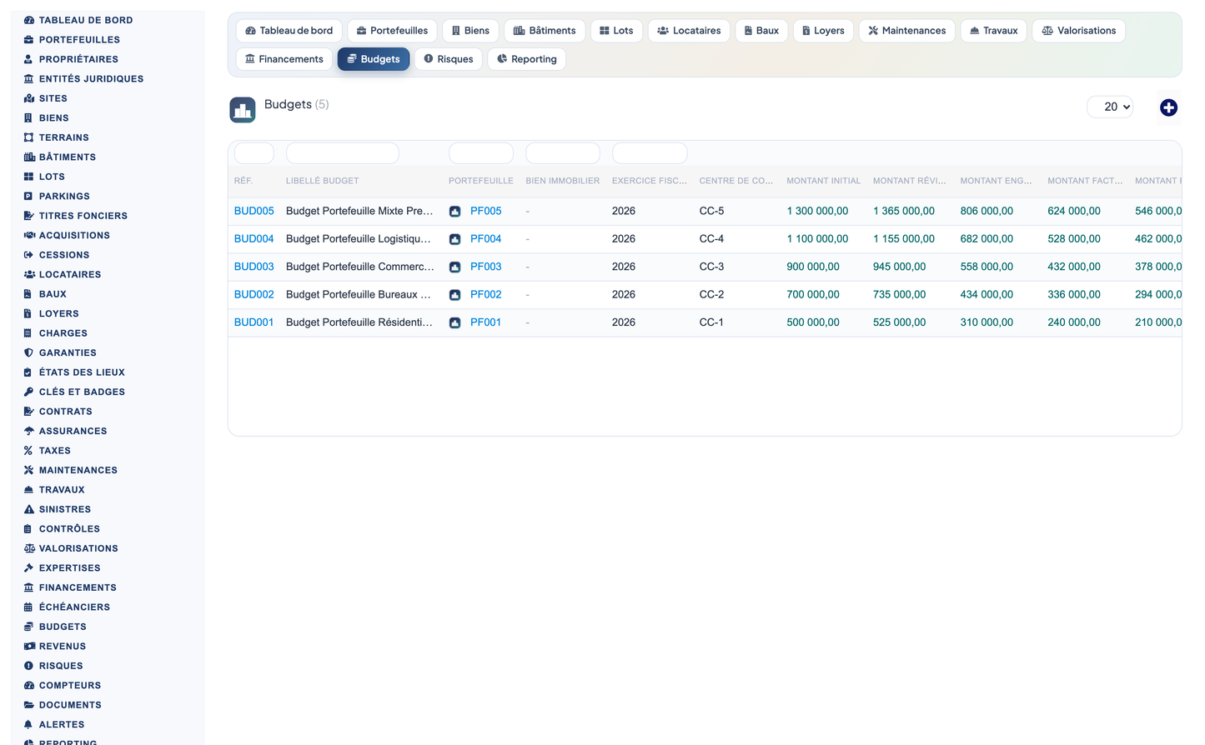Sort by Centre de co... column header
The image size is (1205, 745).
tap(736, 181)
